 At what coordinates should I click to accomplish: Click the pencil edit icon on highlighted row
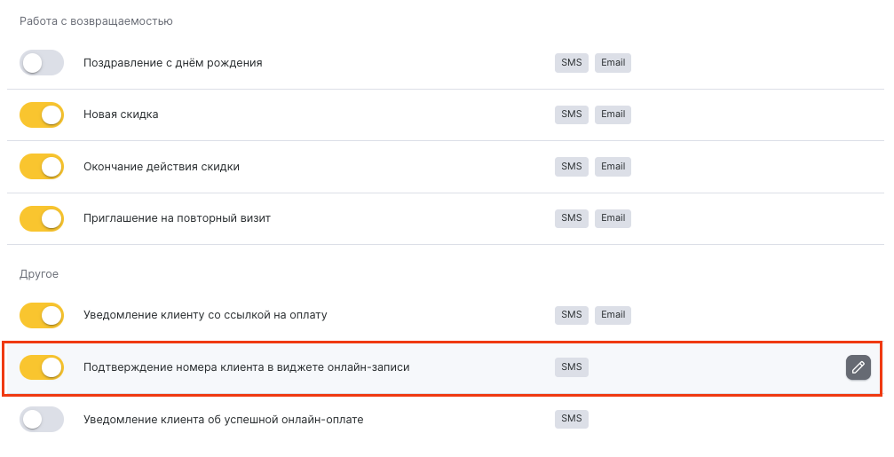pos(858,366)
